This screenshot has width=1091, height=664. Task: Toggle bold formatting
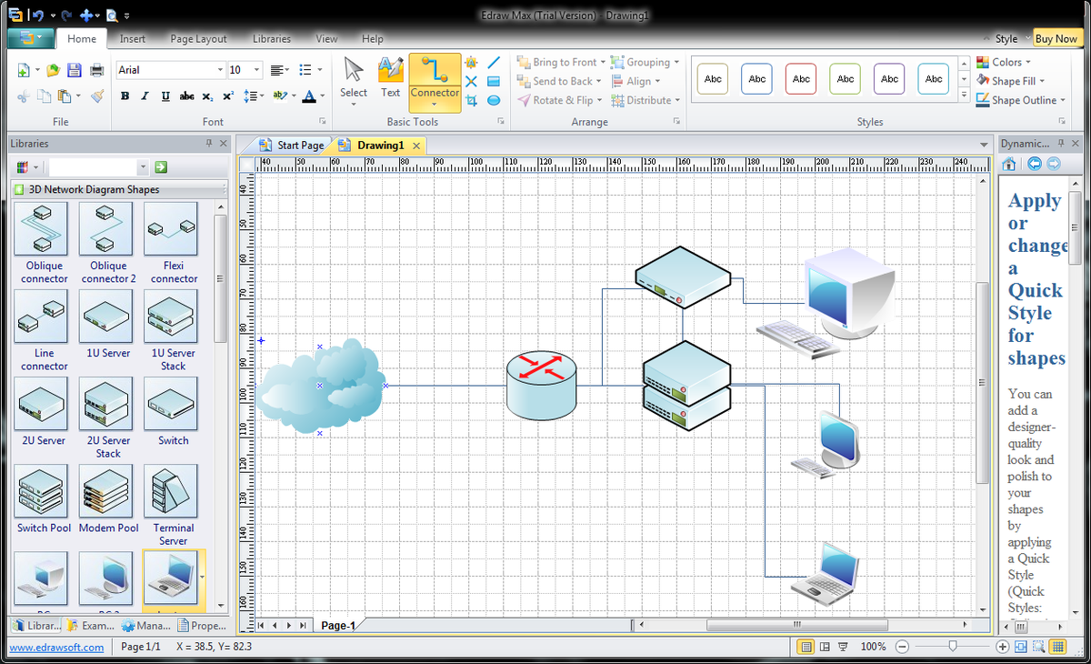pos(125,96)
